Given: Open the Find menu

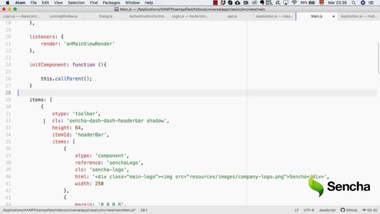Looking at the screenshot, I should 94,2.
